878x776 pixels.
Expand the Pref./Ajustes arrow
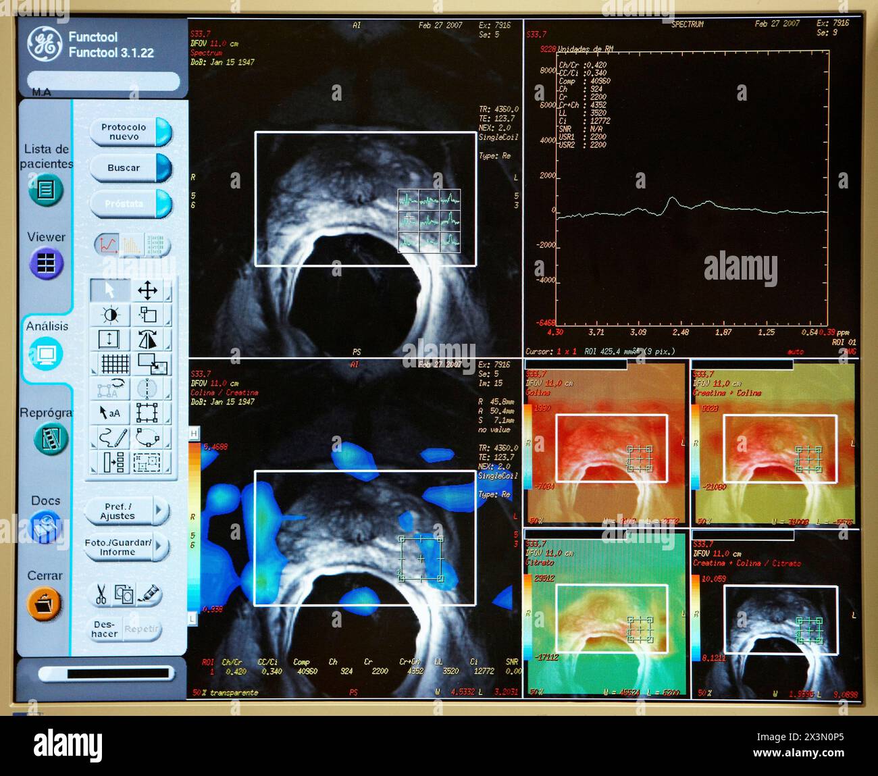[160, 511]
